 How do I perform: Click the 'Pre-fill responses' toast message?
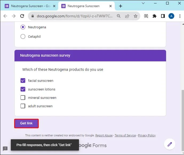[45, 145]
